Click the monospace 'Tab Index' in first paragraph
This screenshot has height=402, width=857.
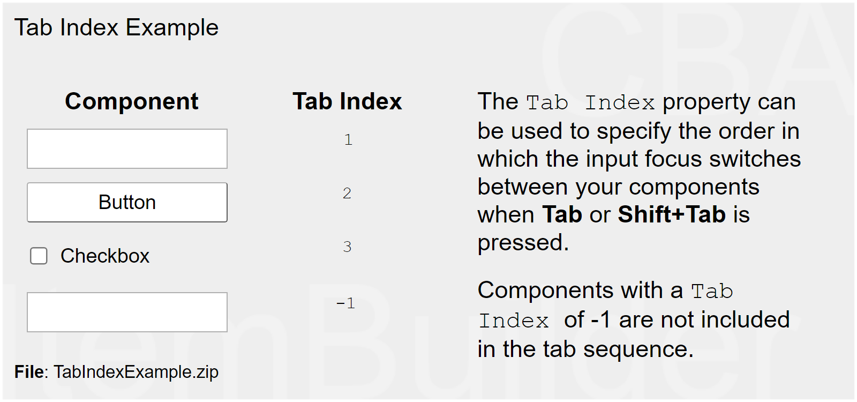(590, 102)
